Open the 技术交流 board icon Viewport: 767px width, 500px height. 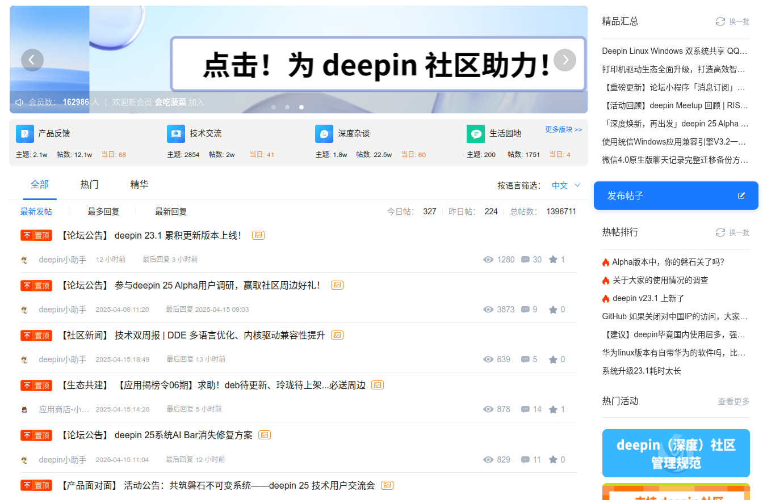pyautogui.click(x=176, y=134)
